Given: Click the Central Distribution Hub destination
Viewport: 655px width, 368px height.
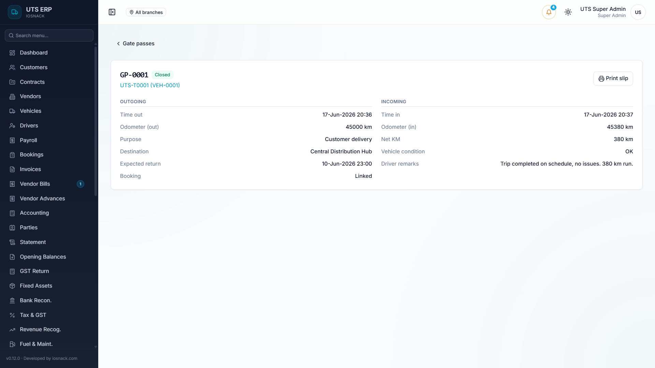Looking at the screenshot, I should coord(341,152).
